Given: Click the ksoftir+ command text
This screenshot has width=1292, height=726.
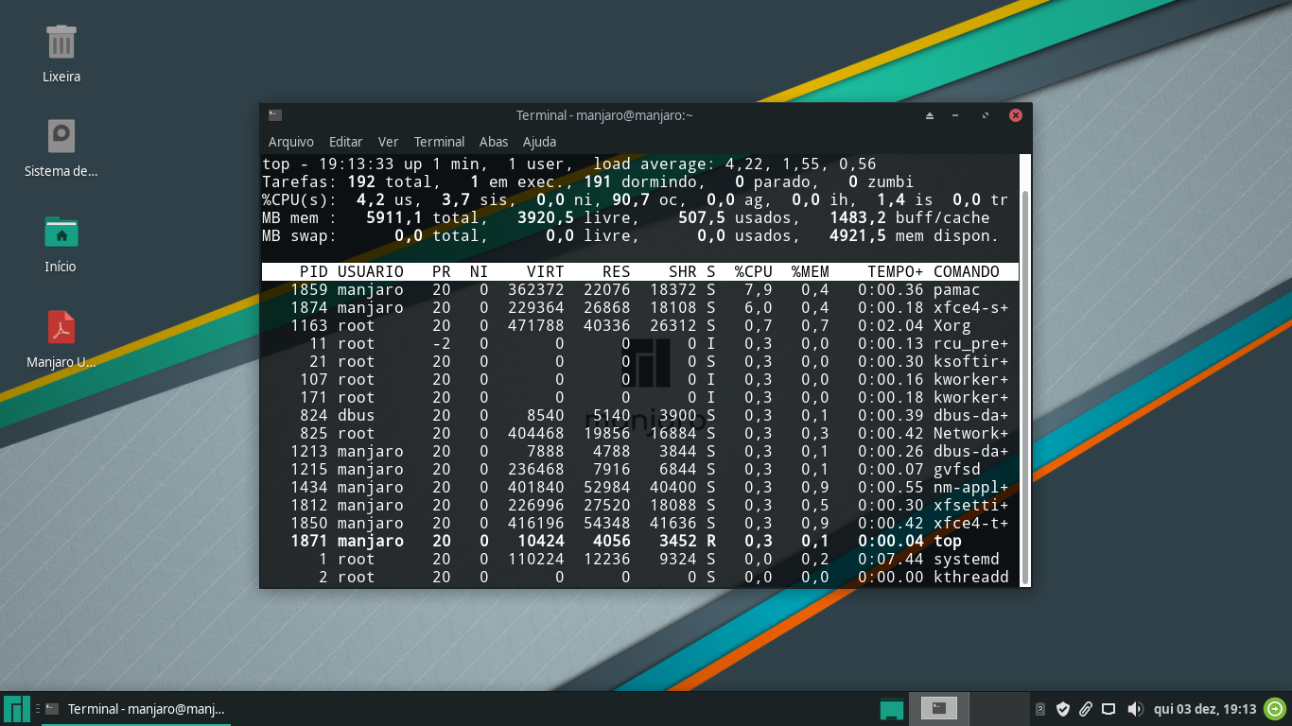Looking at the screenshot, I should [x=971, y=362].
